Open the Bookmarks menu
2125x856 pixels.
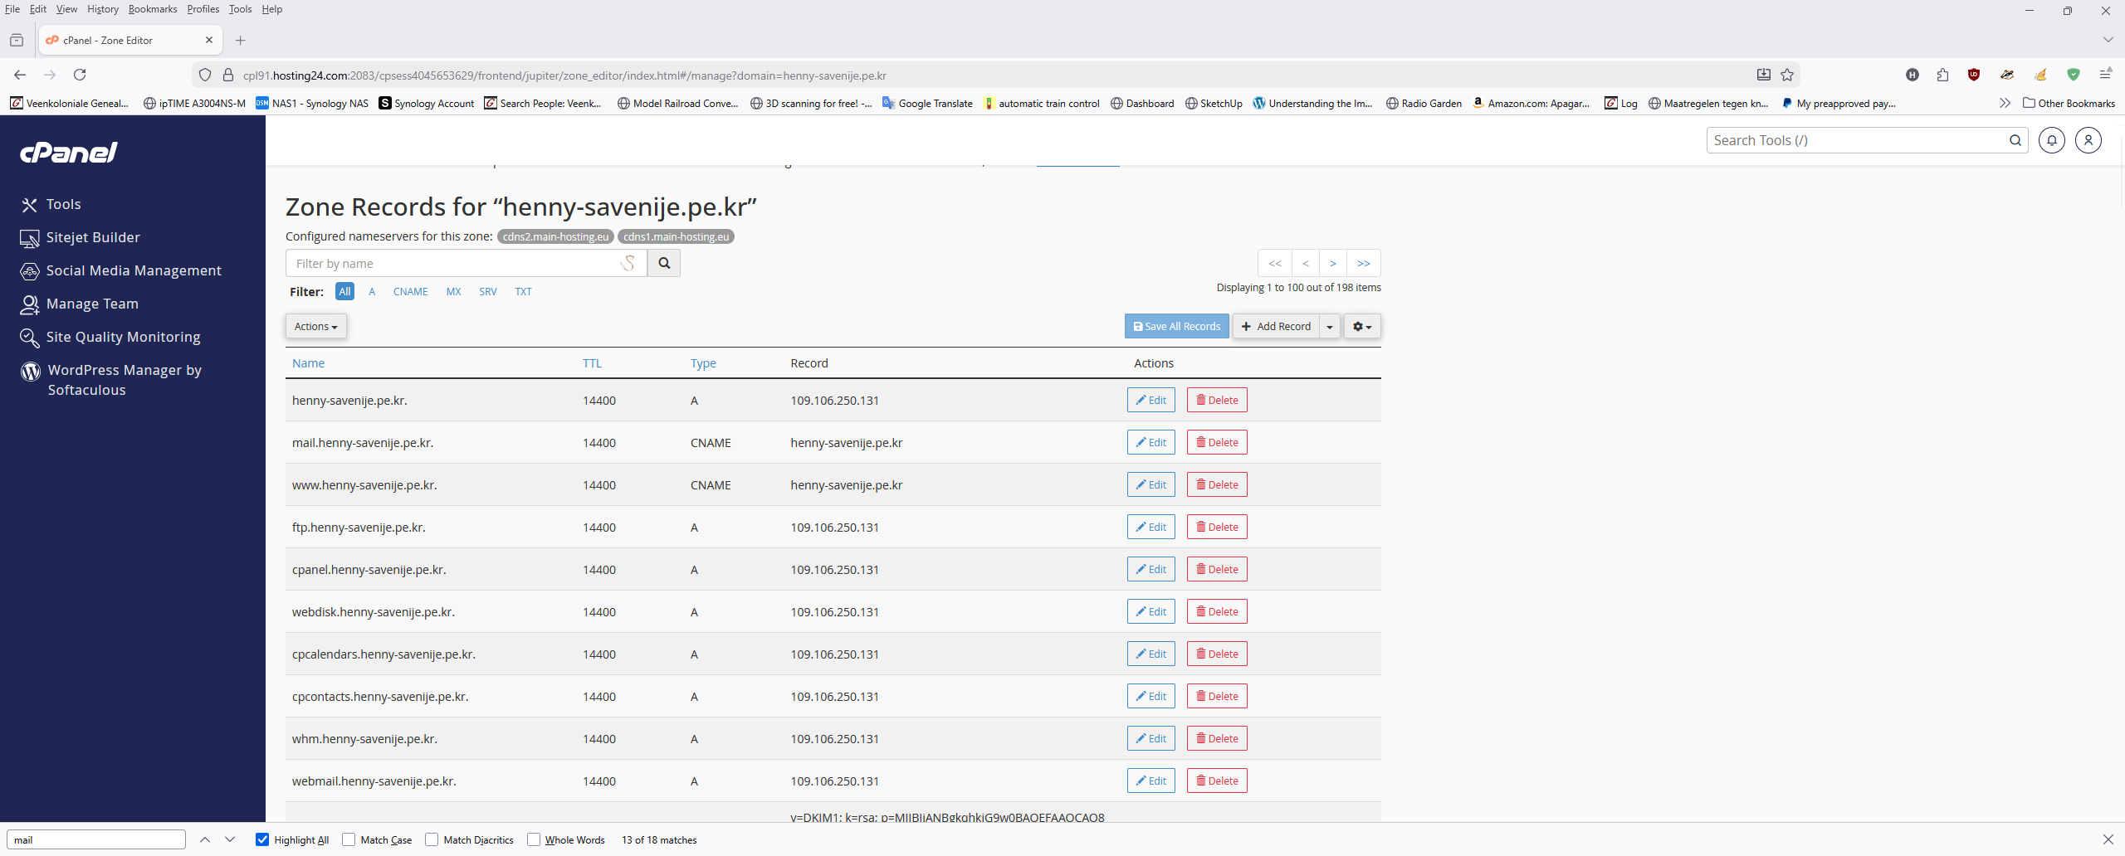click(x=152, y=9)
